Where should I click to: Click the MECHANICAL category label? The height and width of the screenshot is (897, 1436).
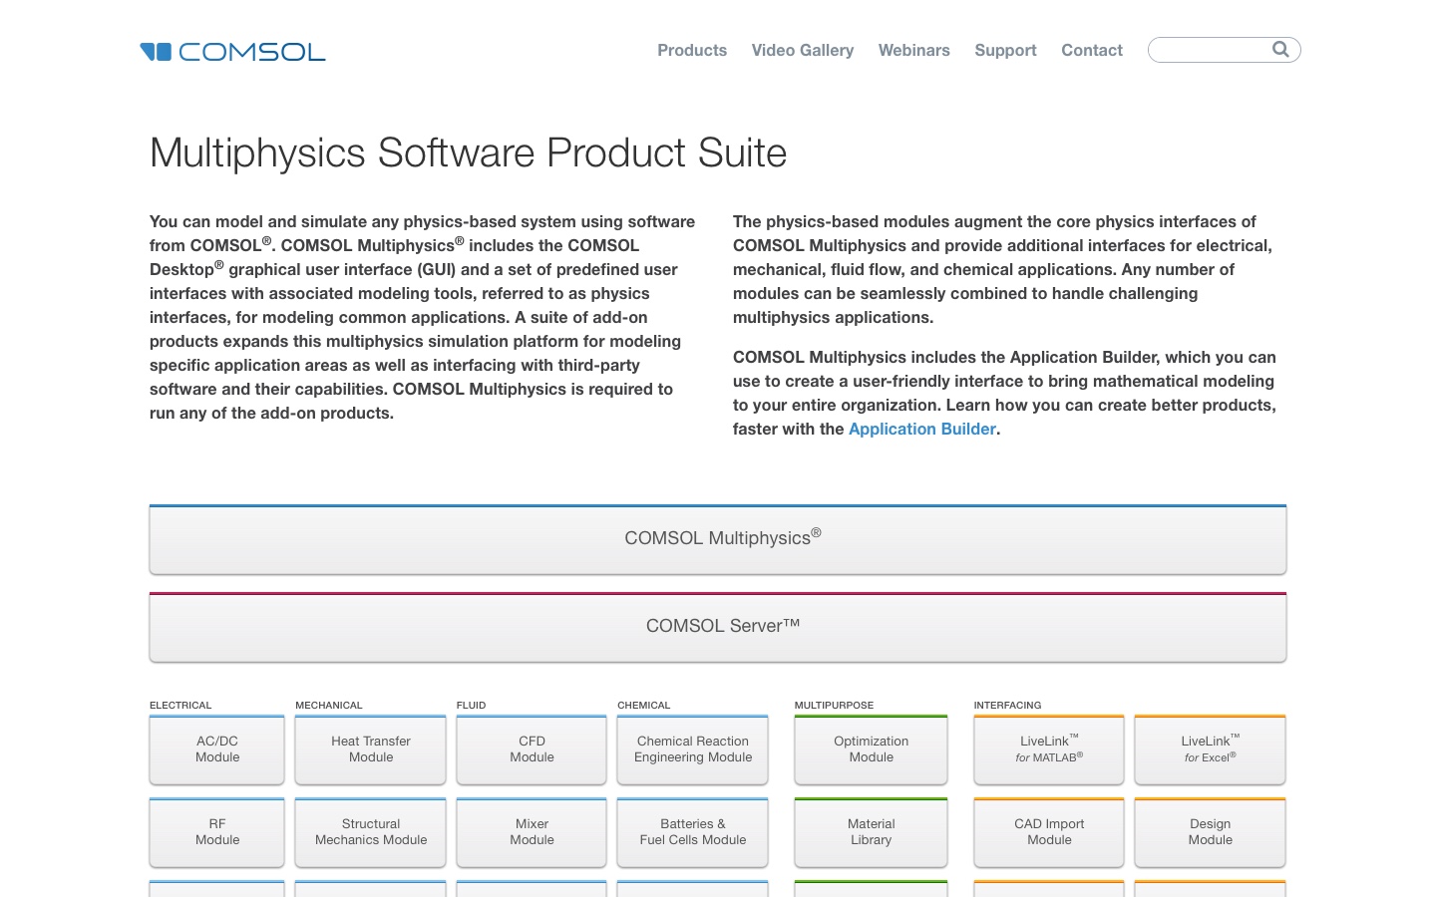[329, 706]
